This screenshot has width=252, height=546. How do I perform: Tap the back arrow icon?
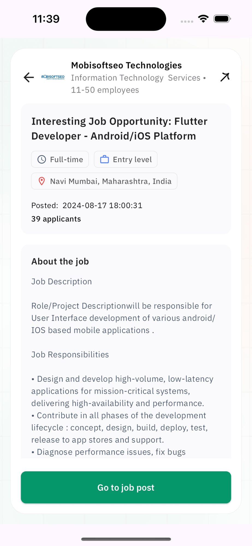(x=29, y=78)
